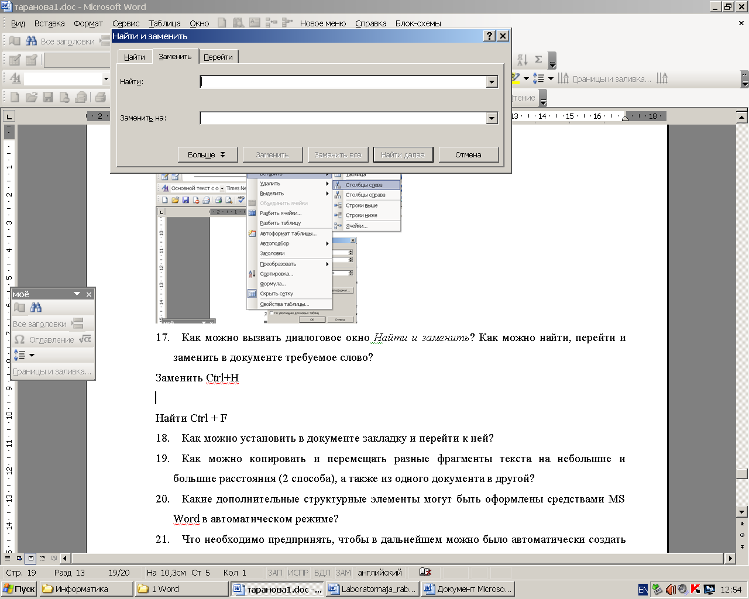Screen dimensions: 749x599
Task: Click Save diskette icon in standard toolbar
Action: (x=48, y=97)
